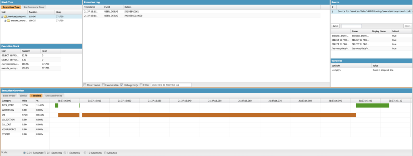Toggle the Filter checkbox
Viewport: 413px width, 156px height.
pyautogui.click(x=141, y=85)
